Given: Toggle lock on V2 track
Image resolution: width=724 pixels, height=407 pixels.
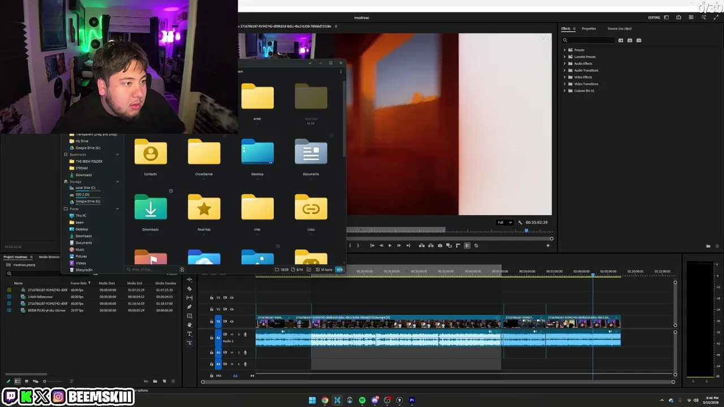Looking at the screenshot, I should tap(212, 309).
